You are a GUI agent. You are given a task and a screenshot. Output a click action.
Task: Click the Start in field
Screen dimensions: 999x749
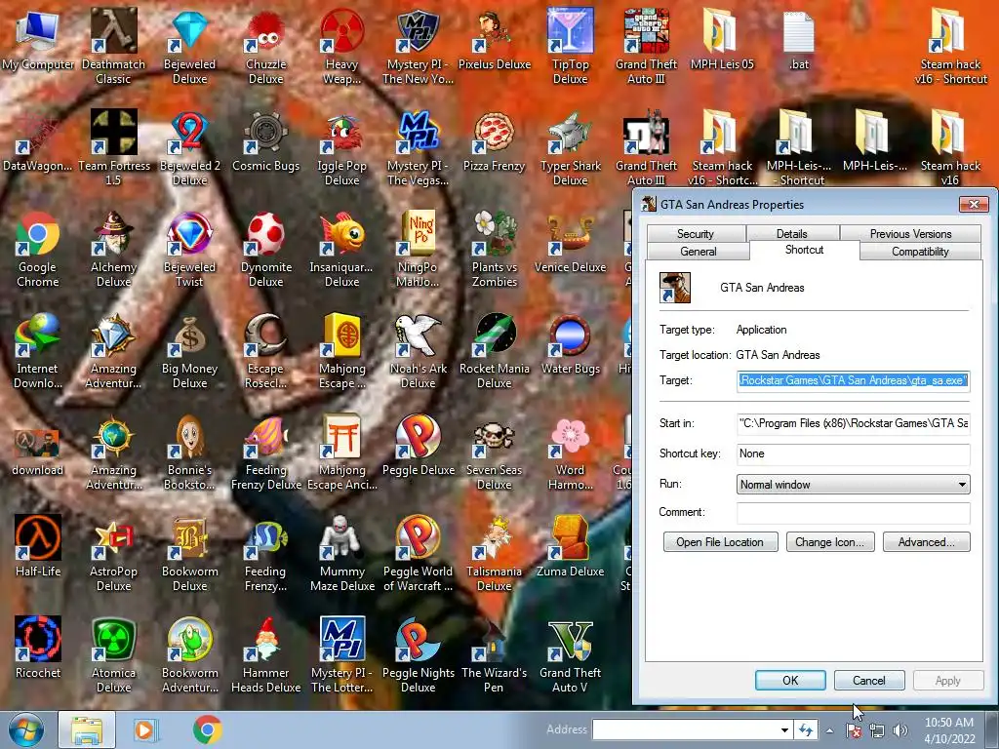(x=853, y=423)
